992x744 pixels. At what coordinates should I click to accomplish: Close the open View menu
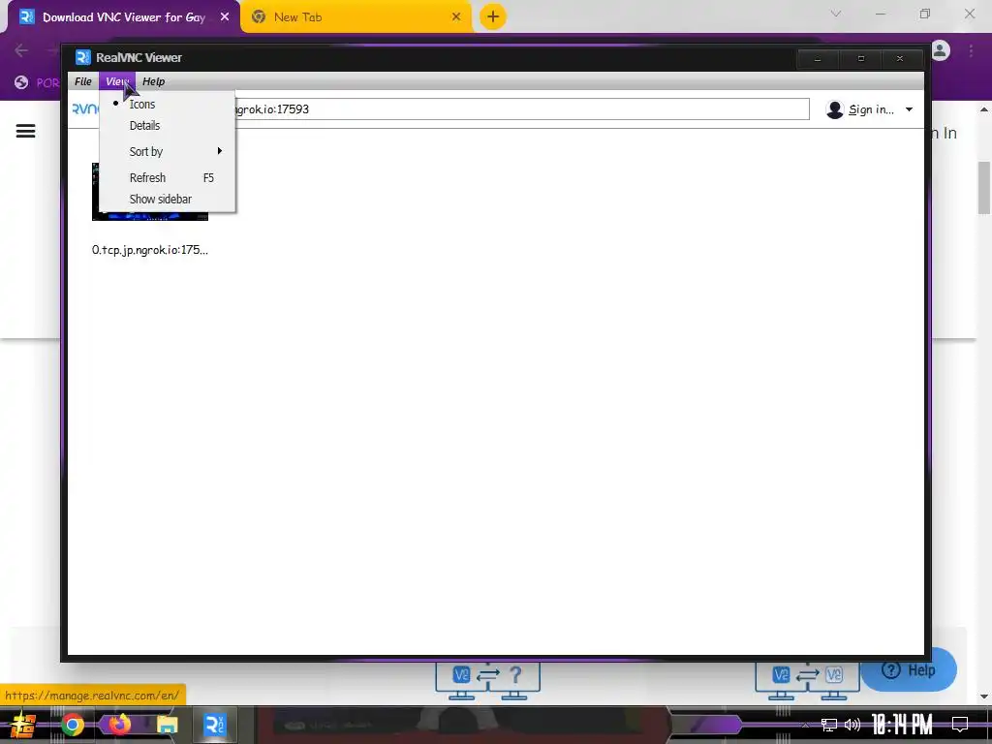117,81
